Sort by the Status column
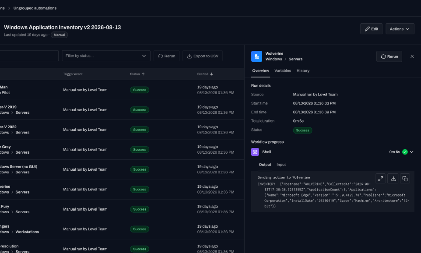Image resolution: width=421 pixels, height=253 pixels. pyautogui.click(x=137, y=74)
